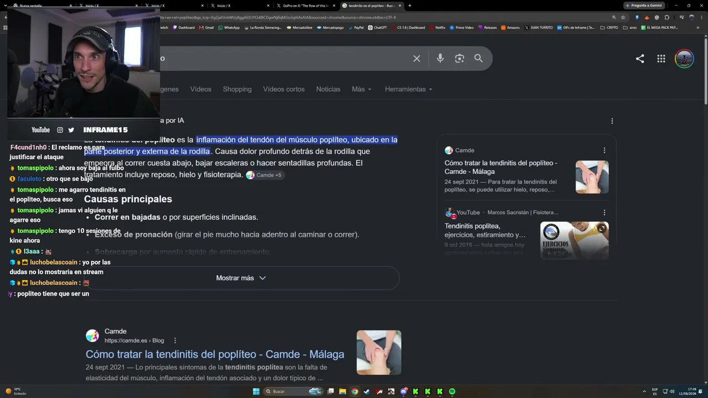Open the JUAN TURRITO bookmark
This screenshot has height=398, width=708.
coord(539,28)
